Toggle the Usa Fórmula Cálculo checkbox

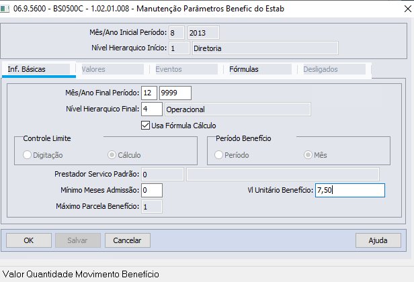pyautogui.click(x=145, y=126)
